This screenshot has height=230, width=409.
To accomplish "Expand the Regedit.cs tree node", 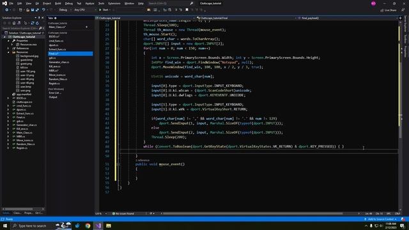I will [x=8, y=148].
